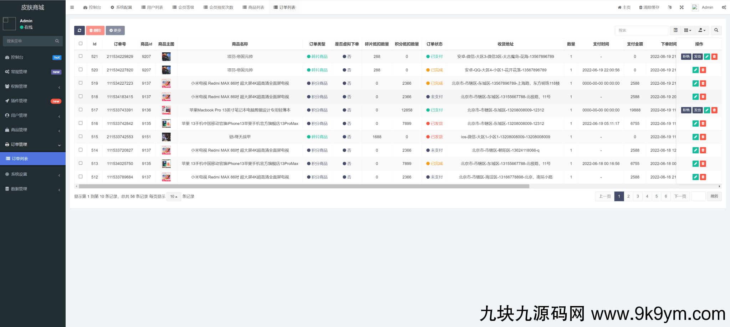Open the 用户列表 tab
Viewport: 730px width, 327px height.
(x=152, y=7)
